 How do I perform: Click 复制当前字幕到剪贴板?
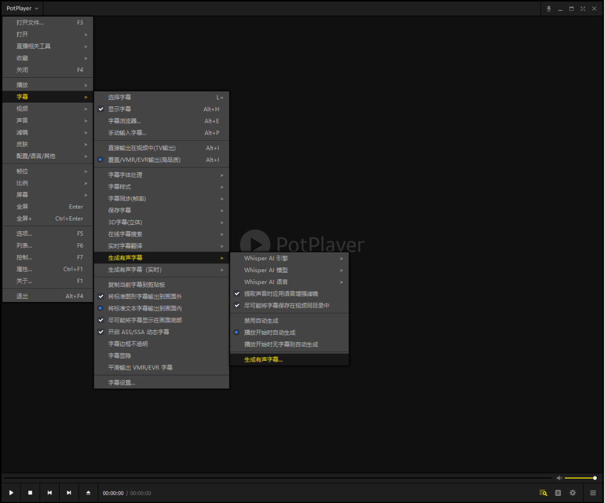(x=162, y=285)
